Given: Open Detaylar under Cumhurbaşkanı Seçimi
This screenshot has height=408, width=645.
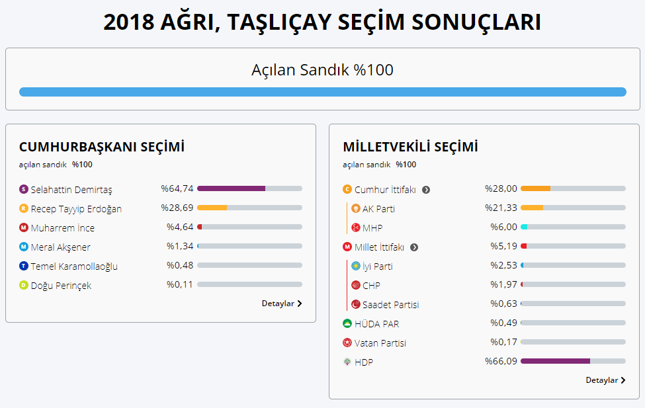Looking at the screenshot, I should (282, 304).
